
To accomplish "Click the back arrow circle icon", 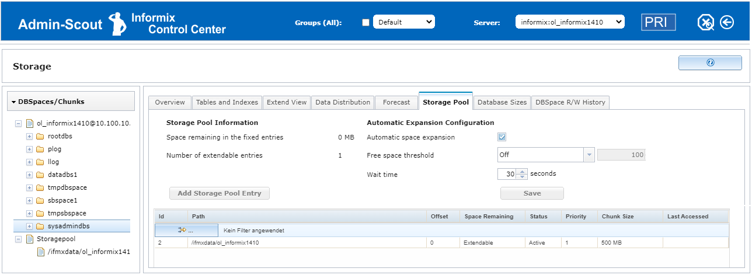I will coord(727,23).
